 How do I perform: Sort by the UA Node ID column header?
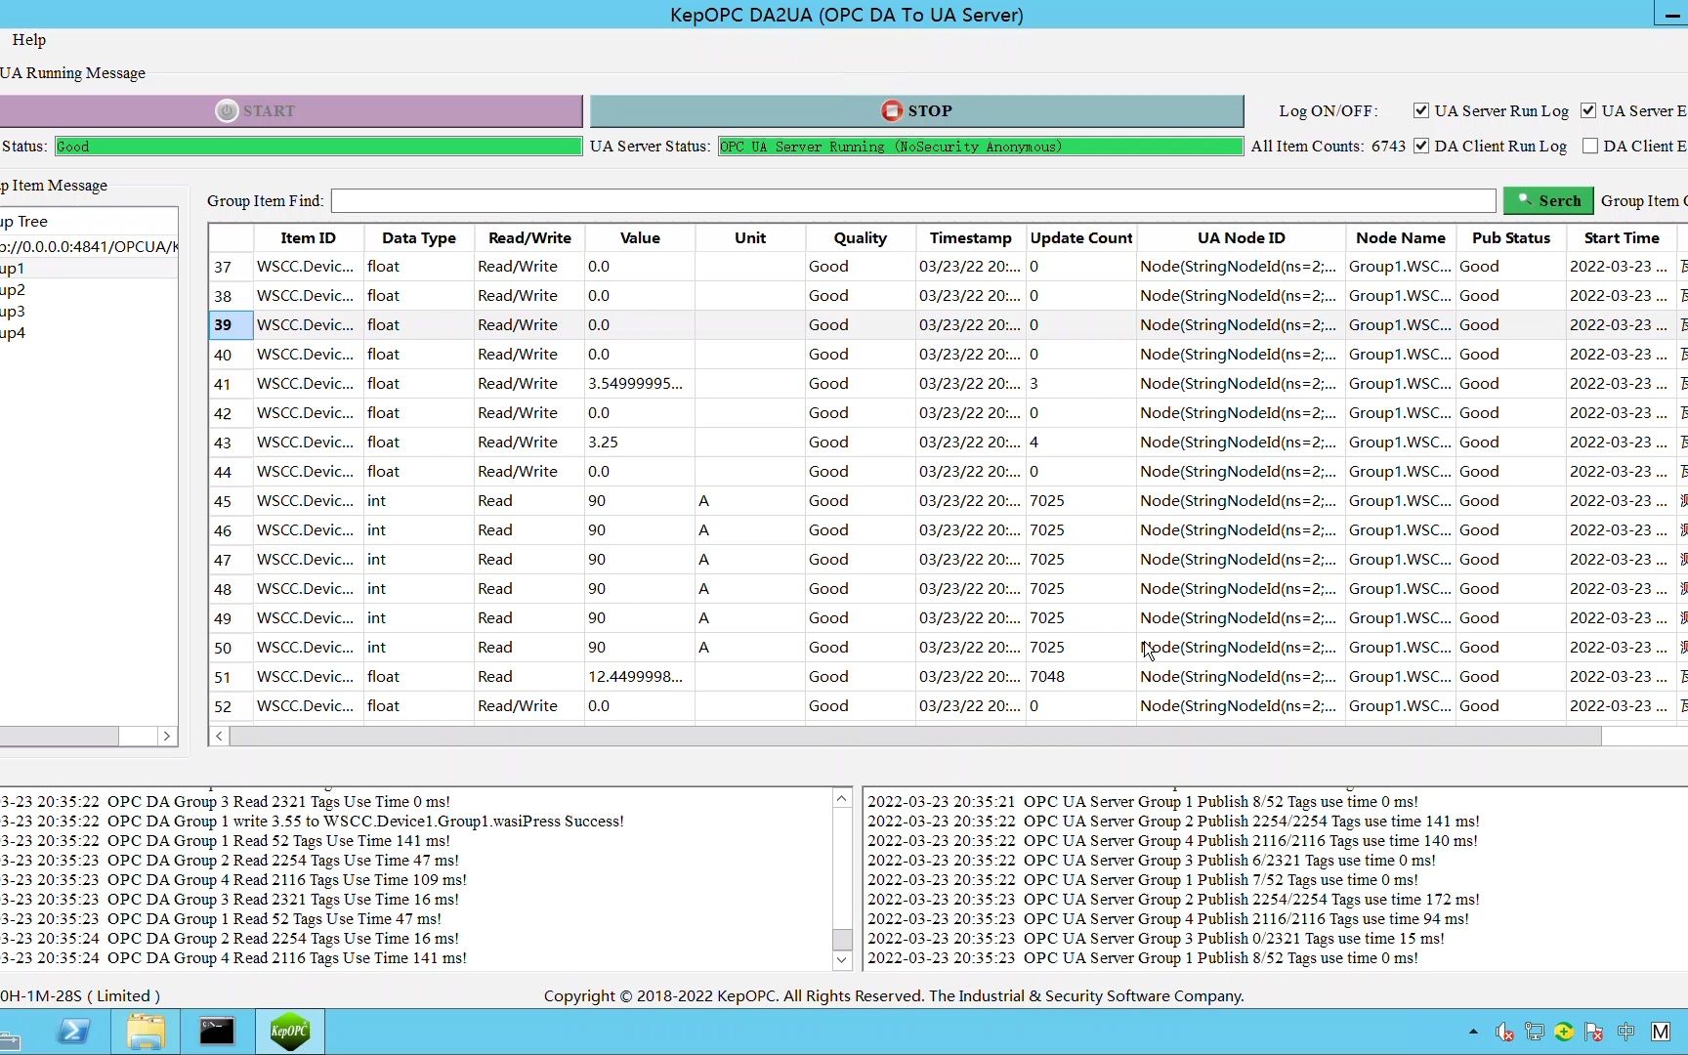pos(1241,237)
